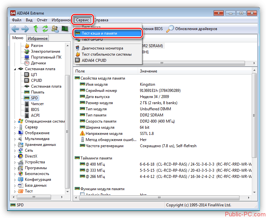Collapse the Системная плата tree branch
267x218 pixels.
[x=15, y=69]
